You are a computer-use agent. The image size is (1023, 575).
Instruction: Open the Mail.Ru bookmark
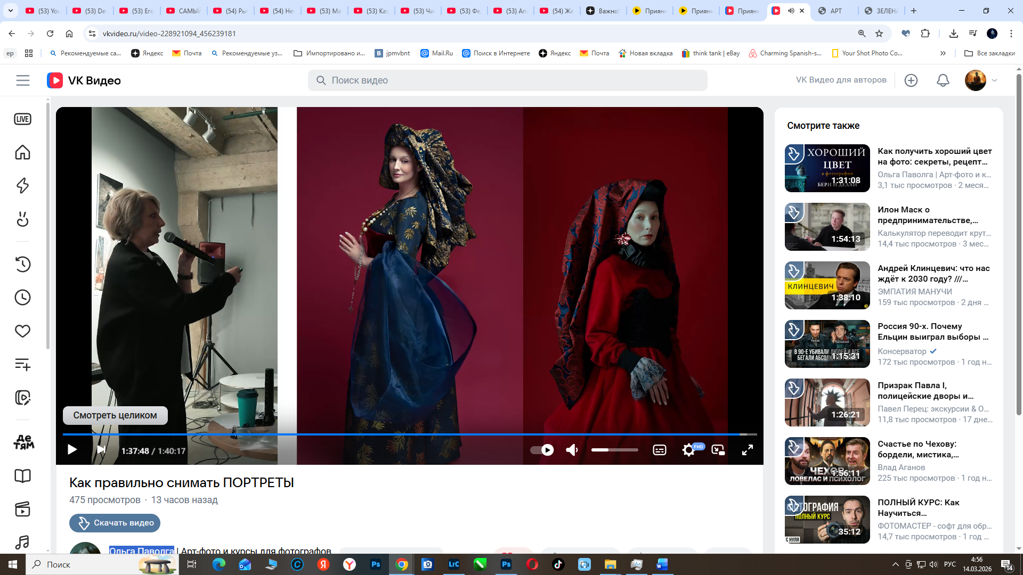tap(437, 53)
